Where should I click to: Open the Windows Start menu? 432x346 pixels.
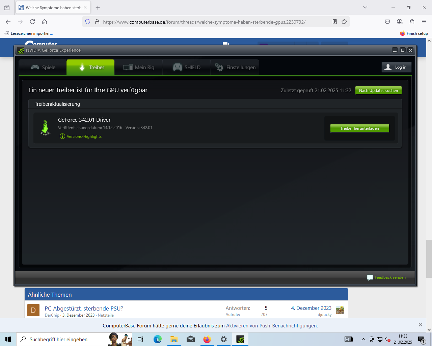(x=8, y=339)
